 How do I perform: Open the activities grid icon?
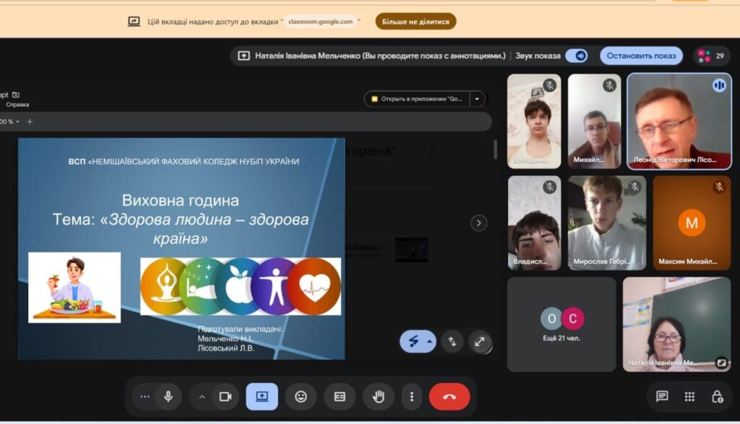[689, 397]
